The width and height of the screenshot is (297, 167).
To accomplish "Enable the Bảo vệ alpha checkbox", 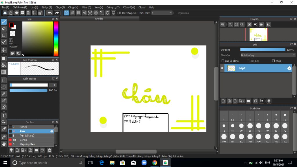I will (x=223, y=61).
